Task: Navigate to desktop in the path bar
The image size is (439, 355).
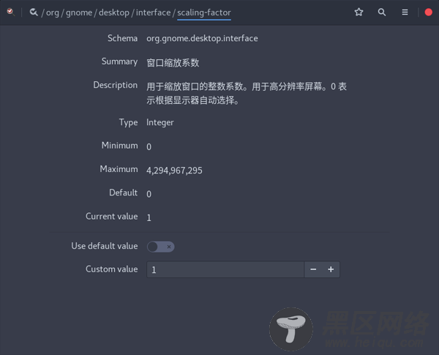Action: [x=114, y=12]
